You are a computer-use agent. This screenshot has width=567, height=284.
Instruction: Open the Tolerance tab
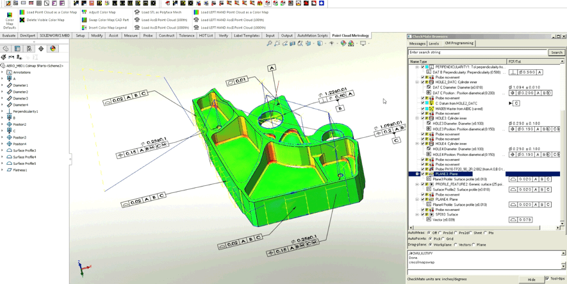(x=186, y=35)
